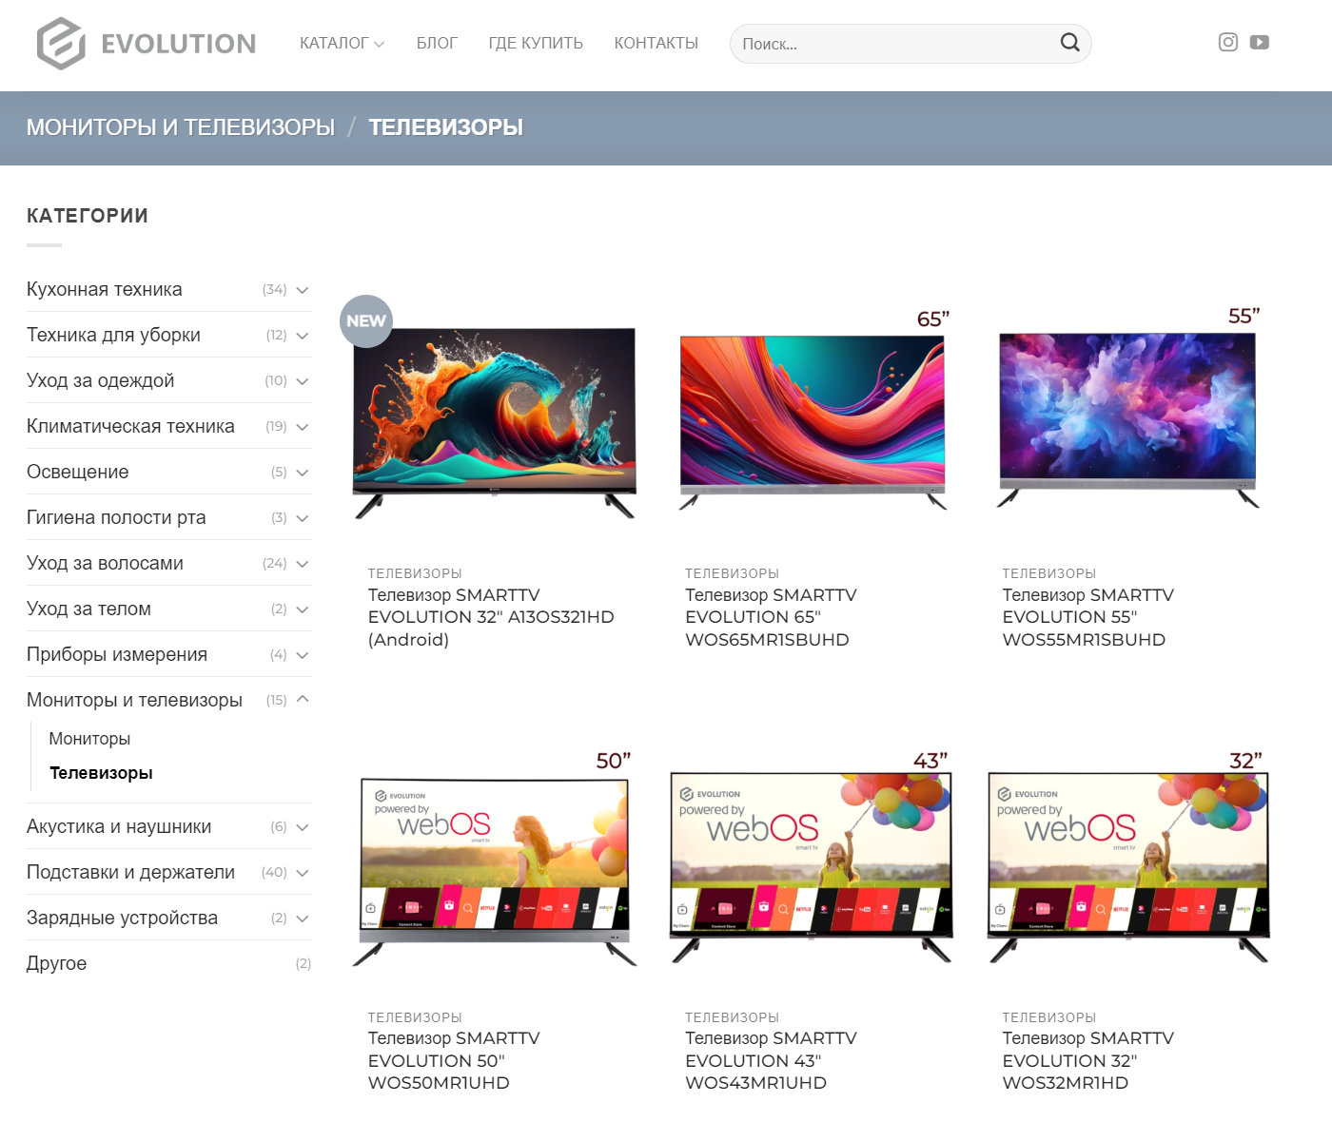Click the Мониторы и телевизоры breadcrumb
1332x1122 pixels.
tap(181, 127)
